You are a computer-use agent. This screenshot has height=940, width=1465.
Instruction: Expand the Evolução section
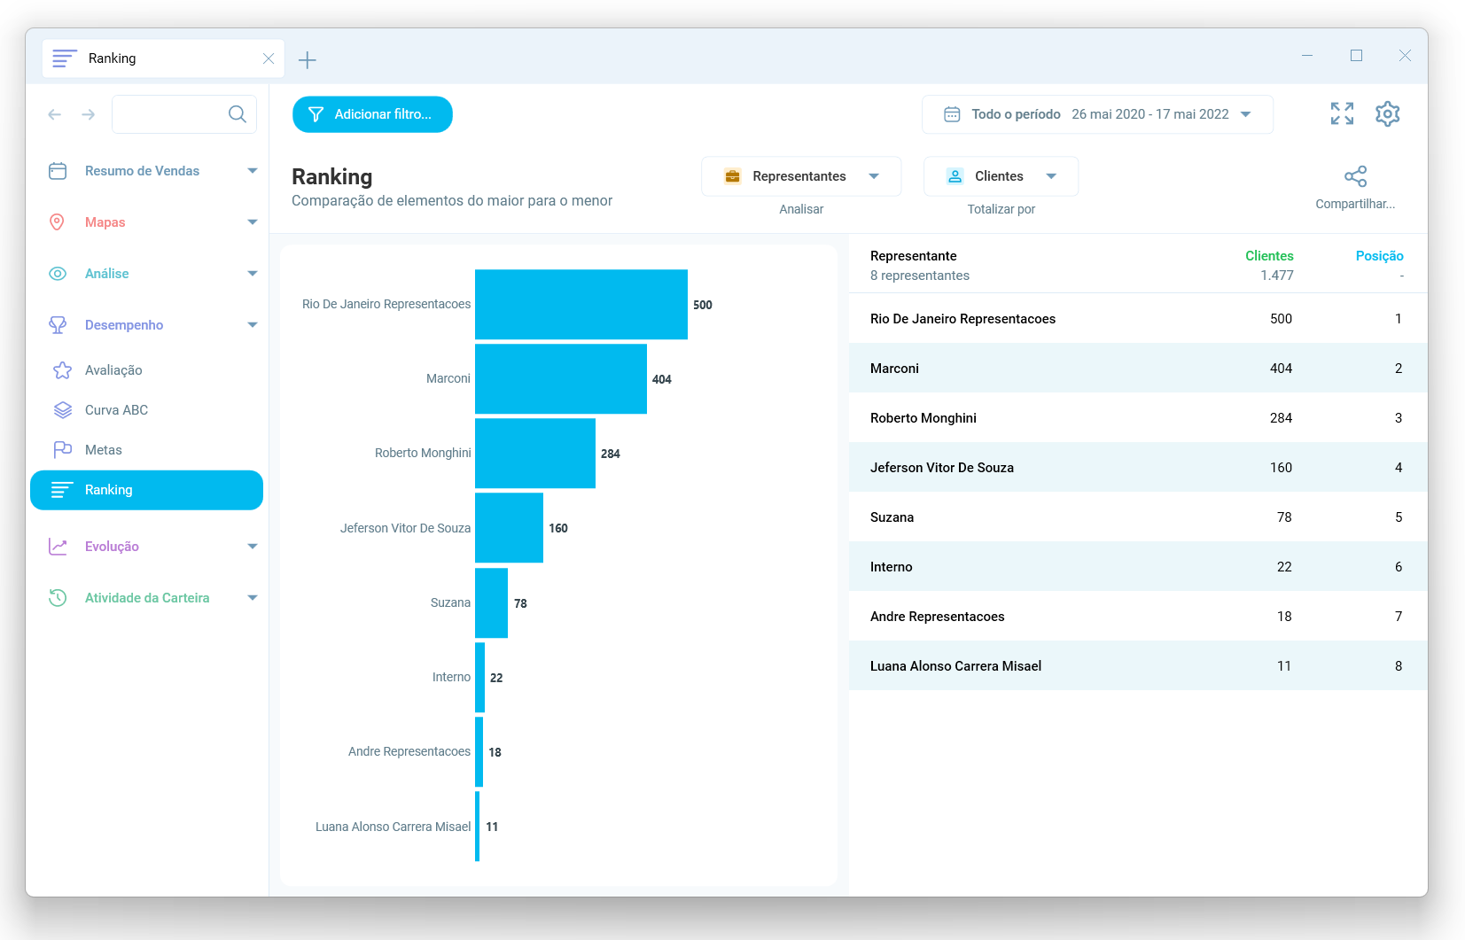click(253, 547)
